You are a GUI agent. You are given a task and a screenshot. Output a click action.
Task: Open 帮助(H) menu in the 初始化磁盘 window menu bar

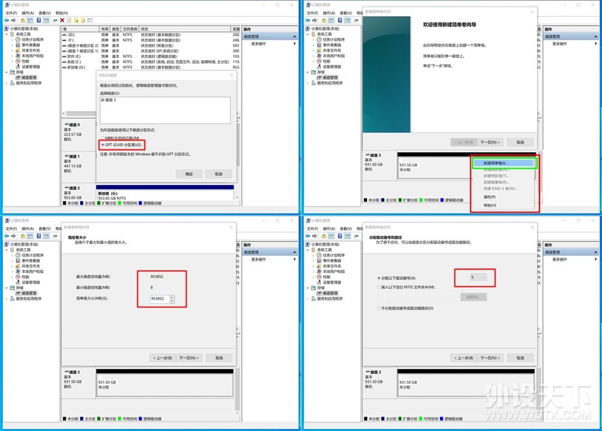(x=62, y=13)
